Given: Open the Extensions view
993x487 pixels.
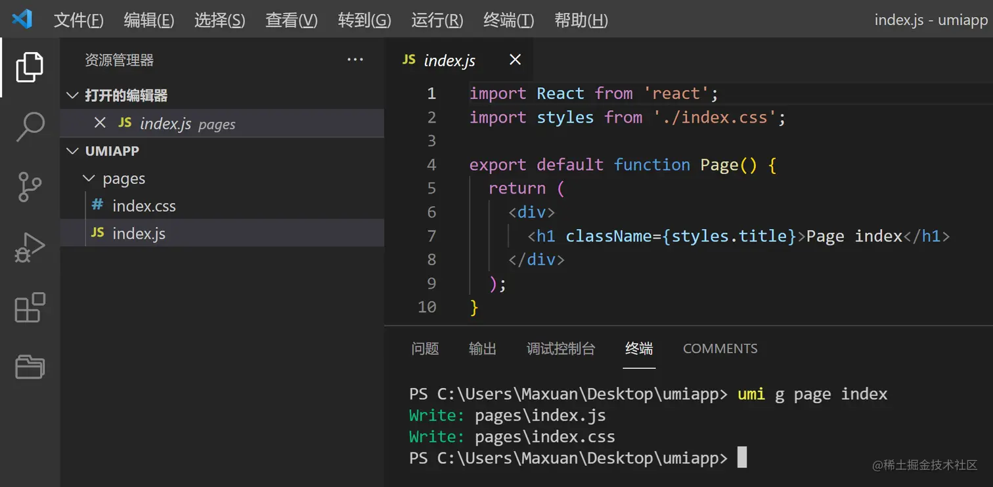Looking at the screenshot, I should coord(30,307).
